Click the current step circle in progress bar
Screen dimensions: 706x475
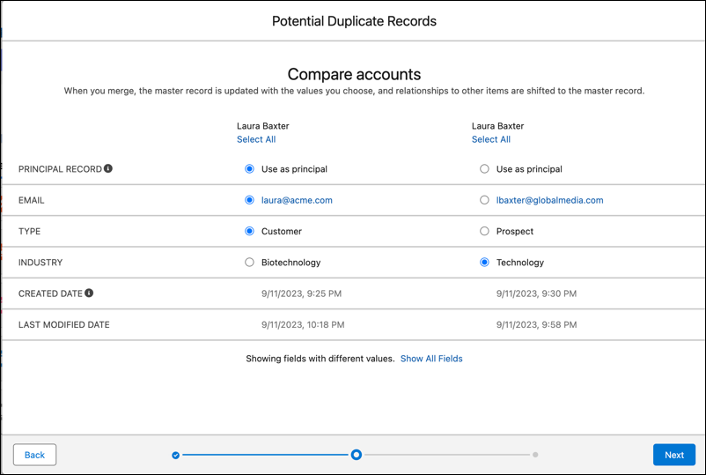(356, 455)
